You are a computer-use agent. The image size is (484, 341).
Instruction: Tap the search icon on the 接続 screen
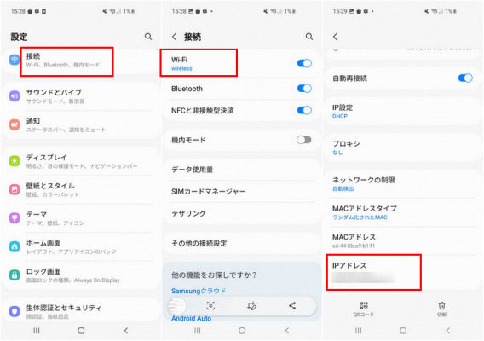click(x=309, y=37)
